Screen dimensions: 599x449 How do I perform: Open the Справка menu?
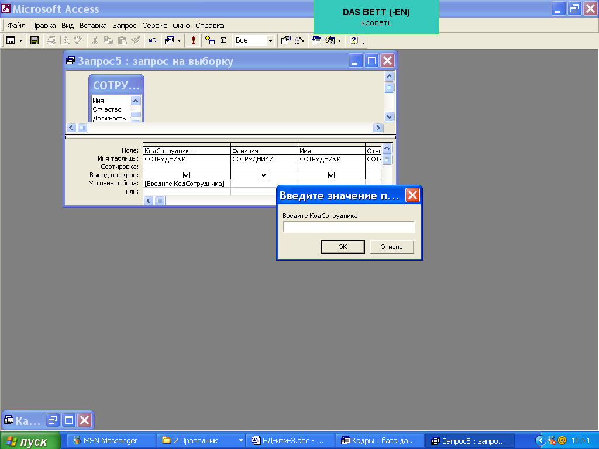[210, 26]
